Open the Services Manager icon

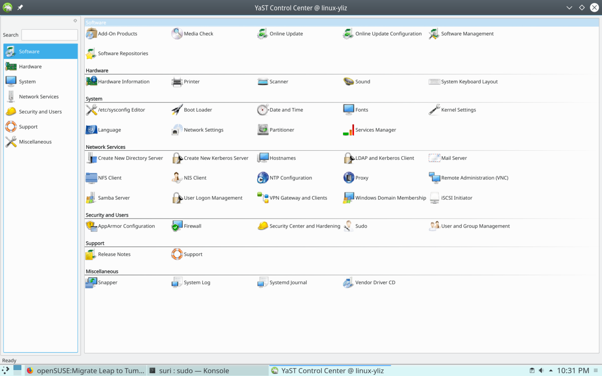[x=348, y=130]
